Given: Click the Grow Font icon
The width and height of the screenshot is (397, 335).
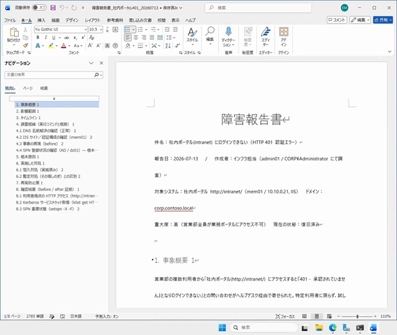Looking at the screenshot, I should point(90,46).
